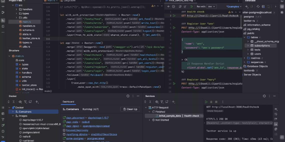The width and height of the screenshot is (285, 142).
Task: Open the dapr_placement container link
Action: (75, 118)
